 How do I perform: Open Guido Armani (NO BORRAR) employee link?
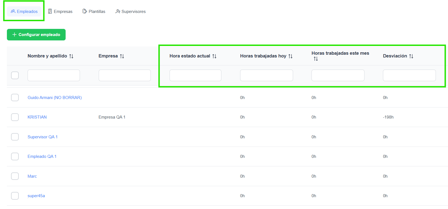[55, 98]
